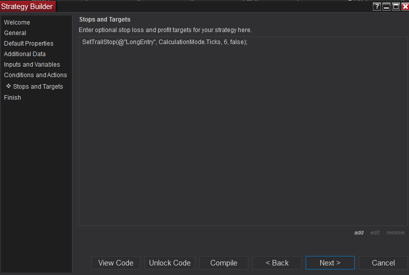409x275 pixels.
Task: Compile the strategy
Action: coord(224,263)
